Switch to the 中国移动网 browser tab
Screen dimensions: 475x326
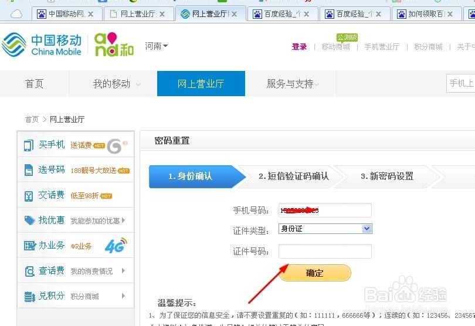(67, 14)
